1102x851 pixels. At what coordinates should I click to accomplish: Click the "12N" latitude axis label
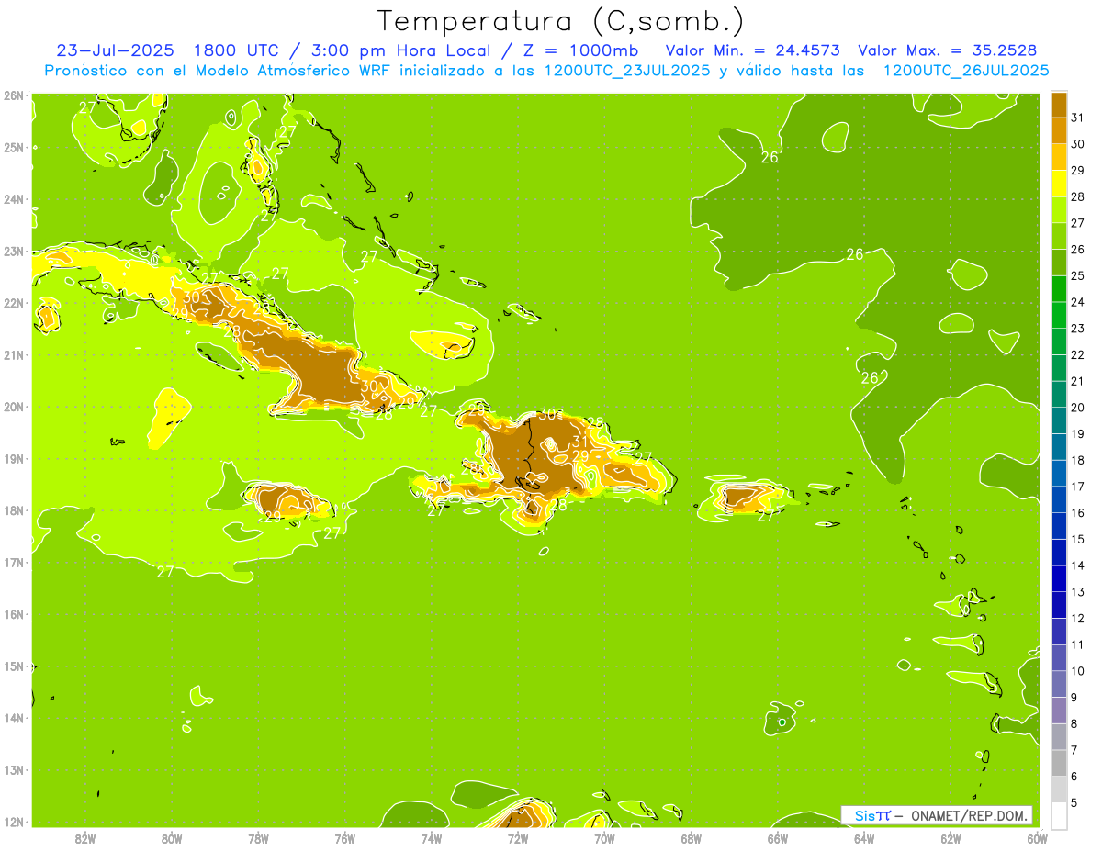coord(14,822)
